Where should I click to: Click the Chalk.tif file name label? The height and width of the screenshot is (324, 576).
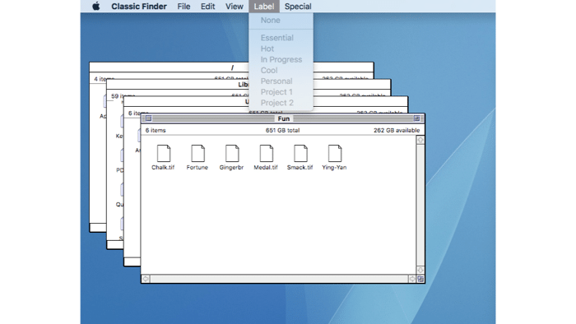click(163, 167)
